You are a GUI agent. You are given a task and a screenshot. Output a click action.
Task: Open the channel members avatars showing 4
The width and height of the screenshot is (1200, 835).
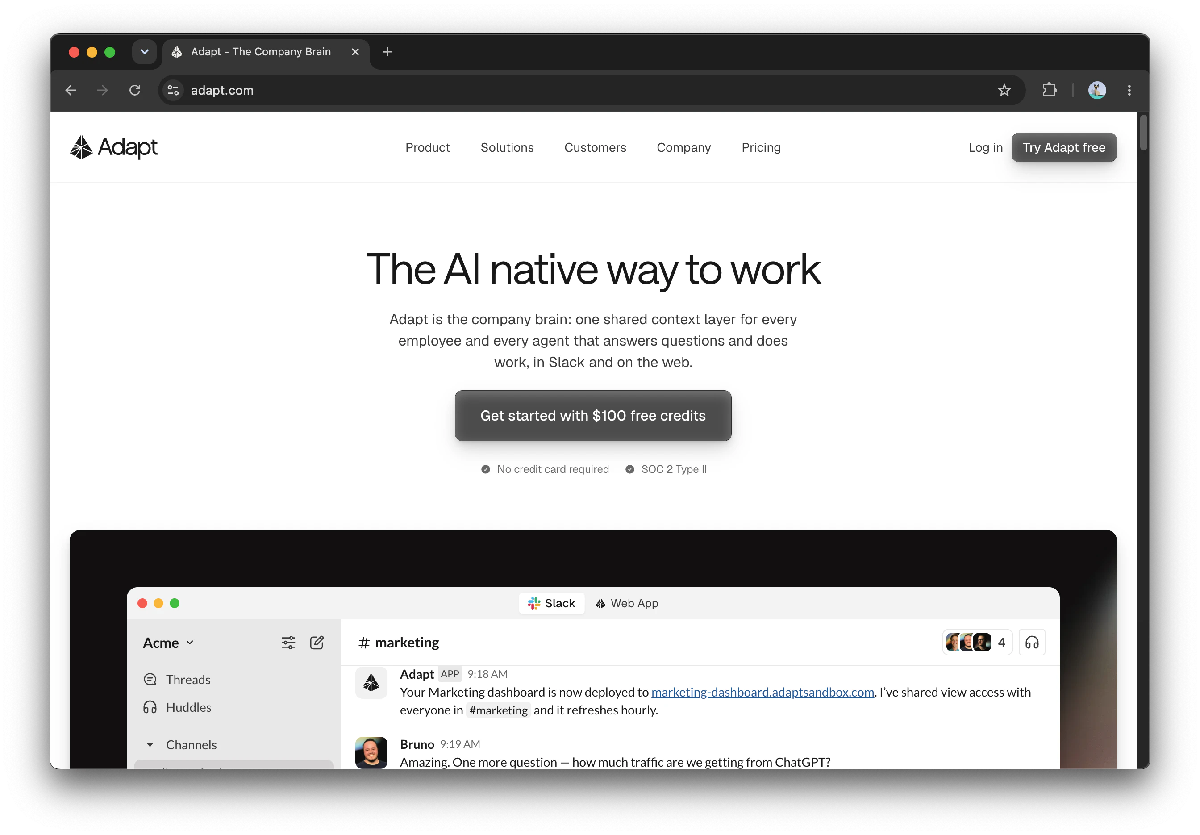[x=977, y=643]
